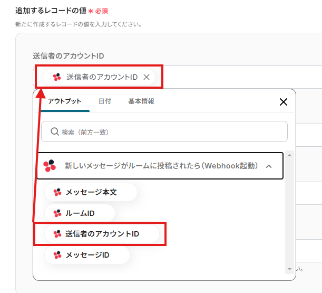322x293 pixels.
Task: Click the app icon in the selected chip
Action: (x=57, y=77)
